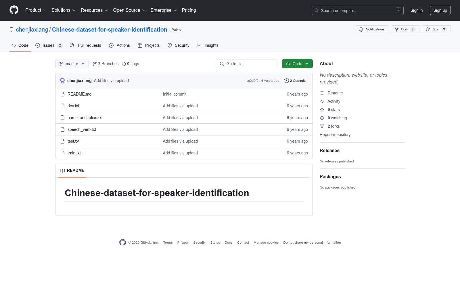Open the Chinese-dataset-for-speaker-identification repository title link

pos(110,30)
